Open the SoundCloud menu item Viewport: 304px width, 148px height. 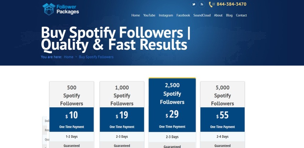point(202,15)
